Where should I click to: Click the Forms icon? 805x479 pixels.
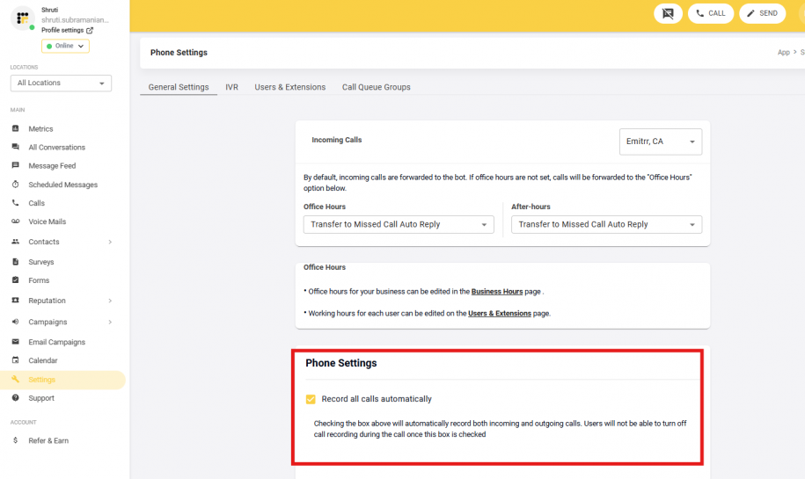coord(16,280)
